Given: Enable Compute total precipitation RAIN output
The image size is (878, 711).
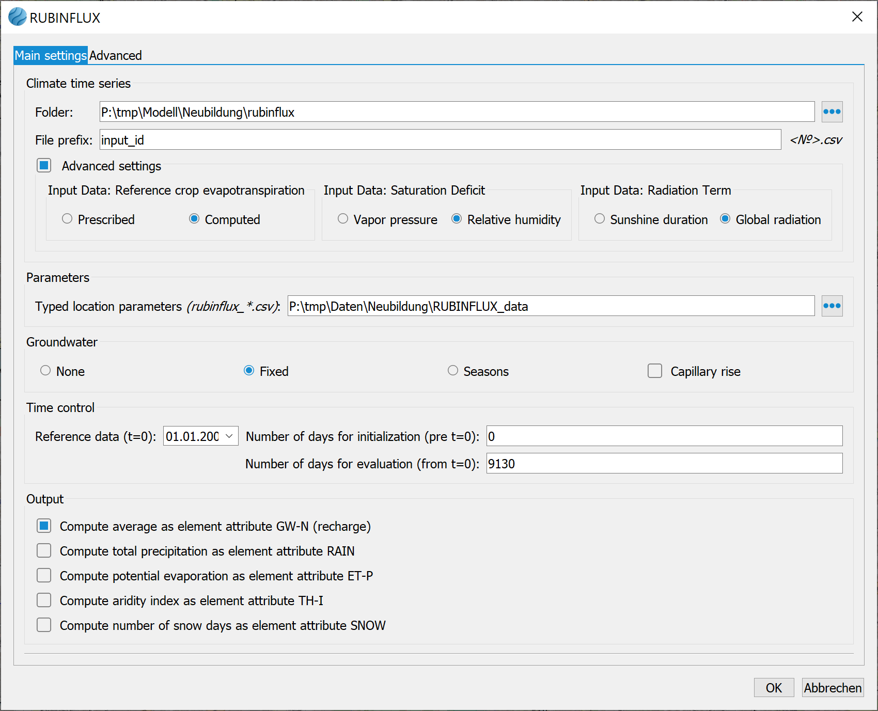Looking at the screenshot, I should 44,551.
